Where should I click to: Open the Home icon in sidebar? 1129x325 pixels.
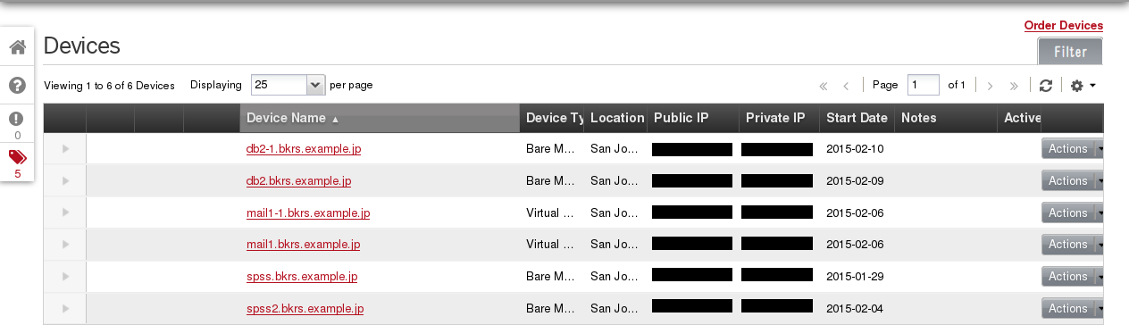[x=17, y=47]
